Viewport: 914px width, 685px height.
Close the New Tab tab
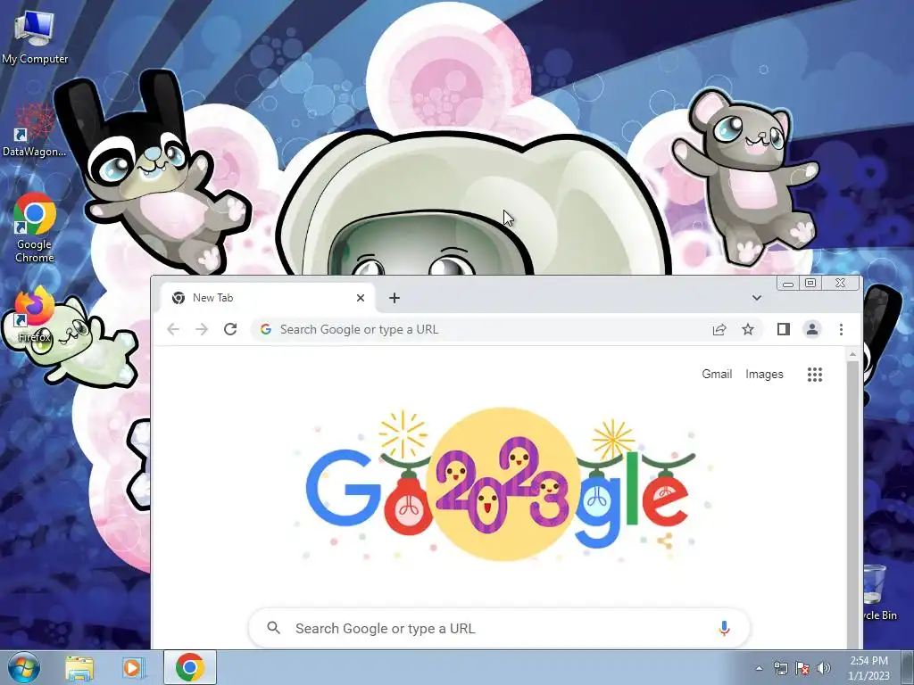(x=361, y=298)
